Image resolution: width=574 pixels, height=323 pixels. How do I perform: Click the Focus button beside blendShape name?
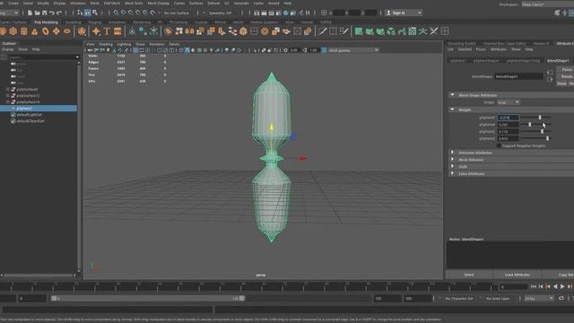567,70
